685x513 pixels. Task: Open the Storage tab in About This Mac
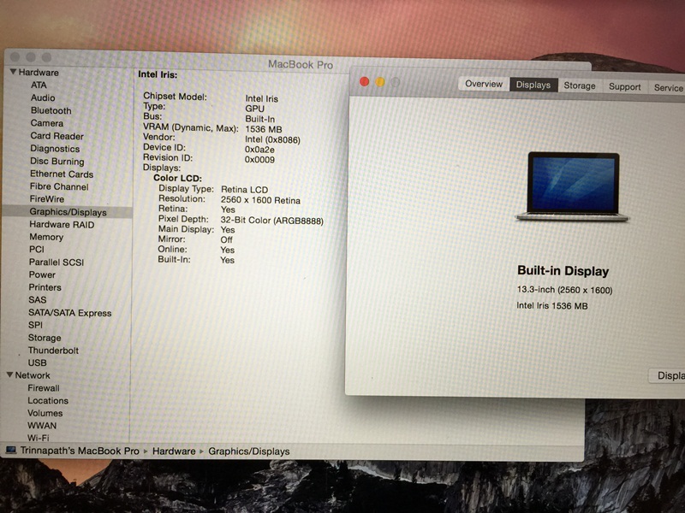pyautogui.click(x=580, y=85)
